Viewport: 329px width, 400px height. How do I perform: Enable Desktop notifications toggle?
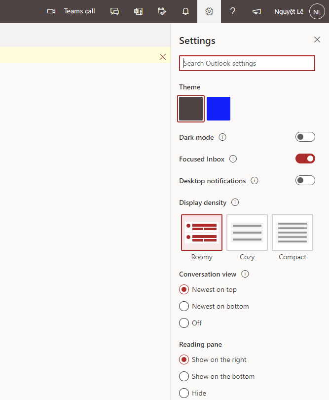305,180
